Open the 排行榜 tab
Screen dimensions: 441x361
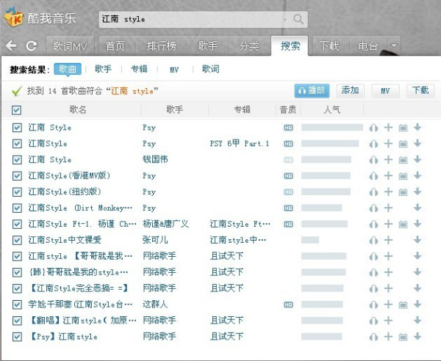[x=162, y=45]
